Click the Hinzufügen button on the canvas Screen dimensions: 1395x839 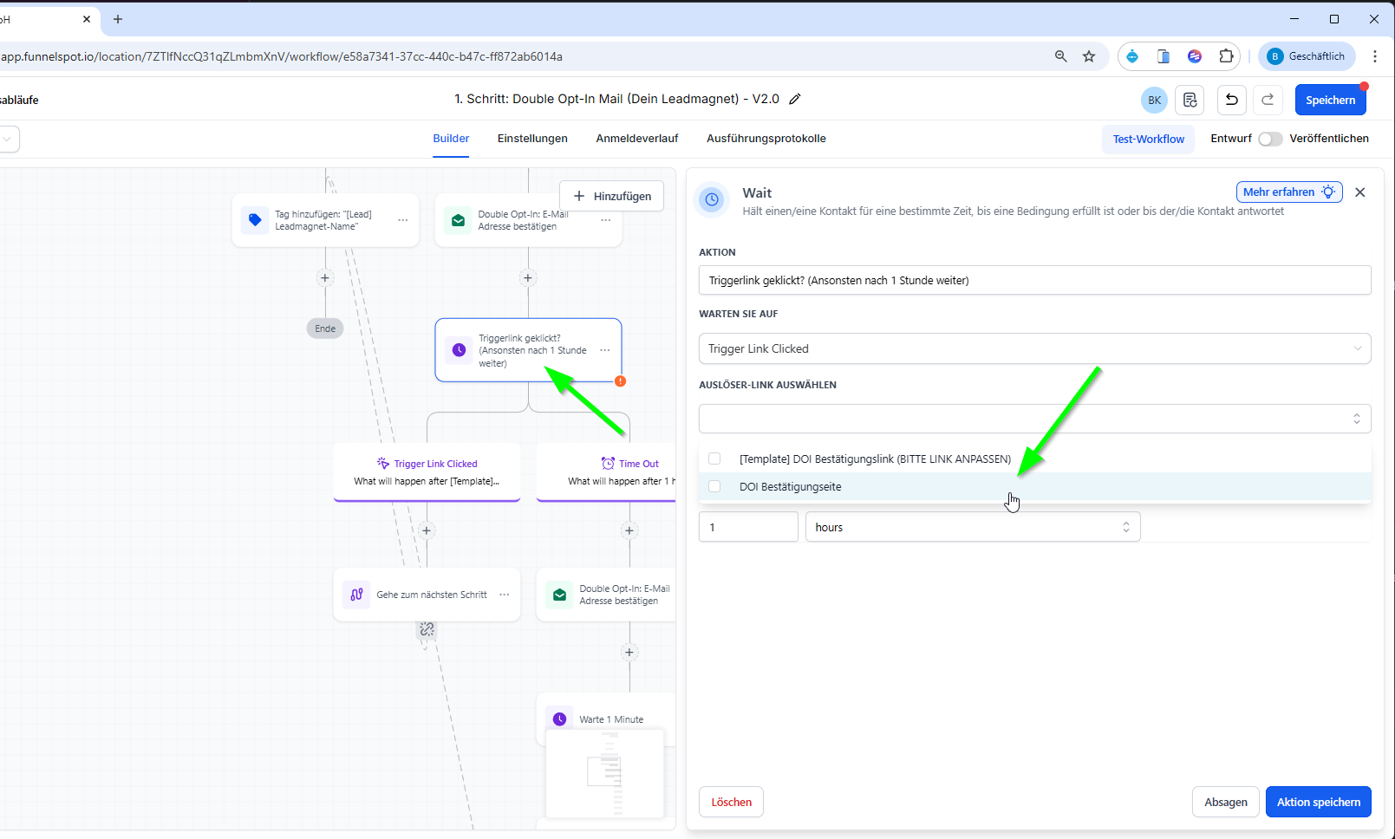click(x=612, y=196)
